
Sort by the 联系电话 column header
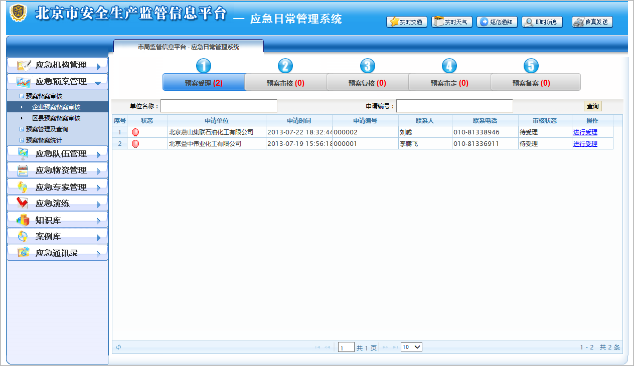pyautogui.click(x=485, y=121)
